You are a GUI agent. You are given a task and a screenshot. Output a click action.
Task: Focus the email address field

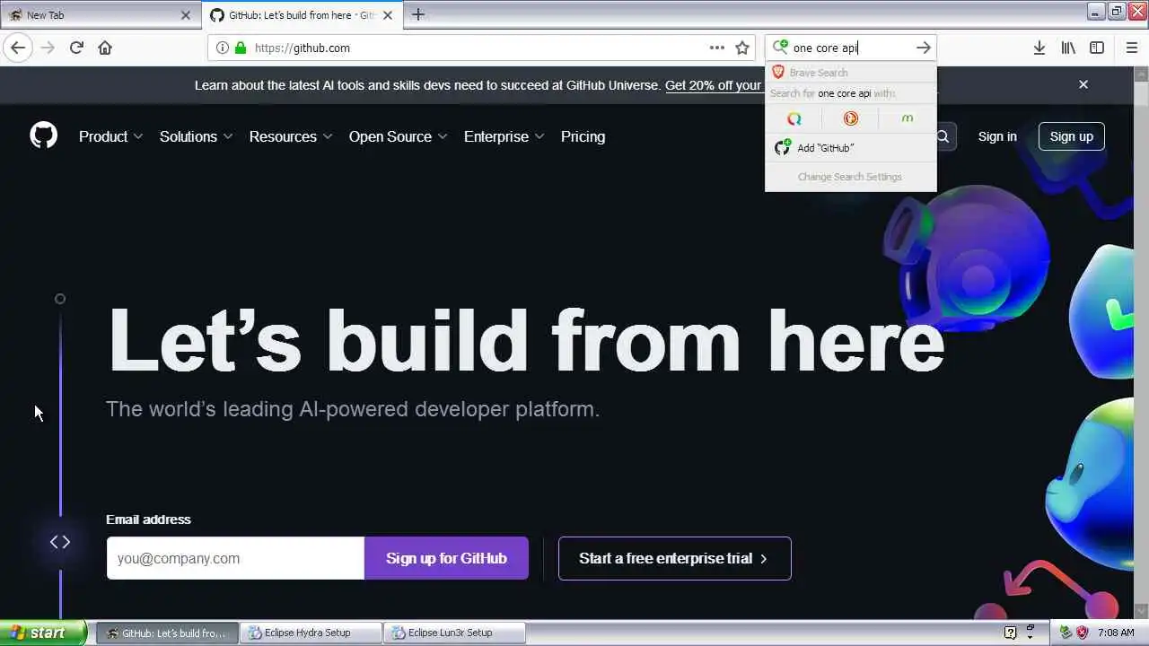(235, 558)
